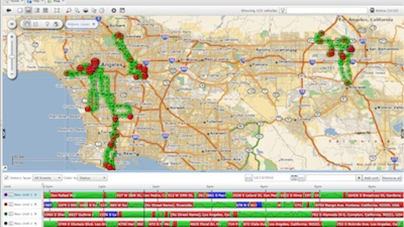This screenshot has width=404, height=227.
Task: Select the single-pane layout icon
Action: tap(20, 10)
